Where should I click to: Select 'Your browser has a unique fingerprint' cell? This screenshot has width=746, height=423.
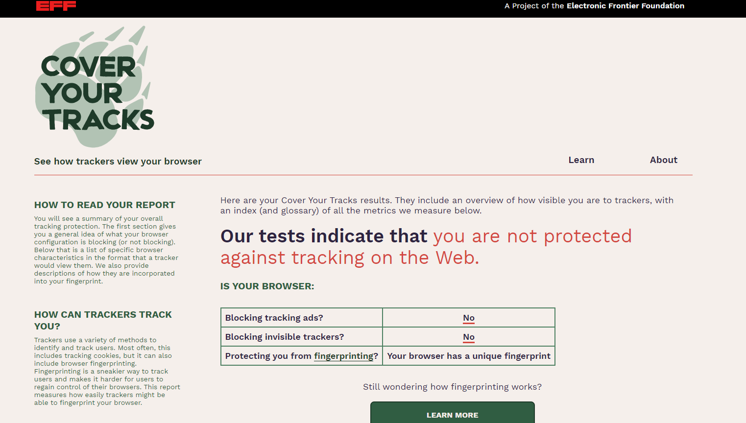point(469,356)
